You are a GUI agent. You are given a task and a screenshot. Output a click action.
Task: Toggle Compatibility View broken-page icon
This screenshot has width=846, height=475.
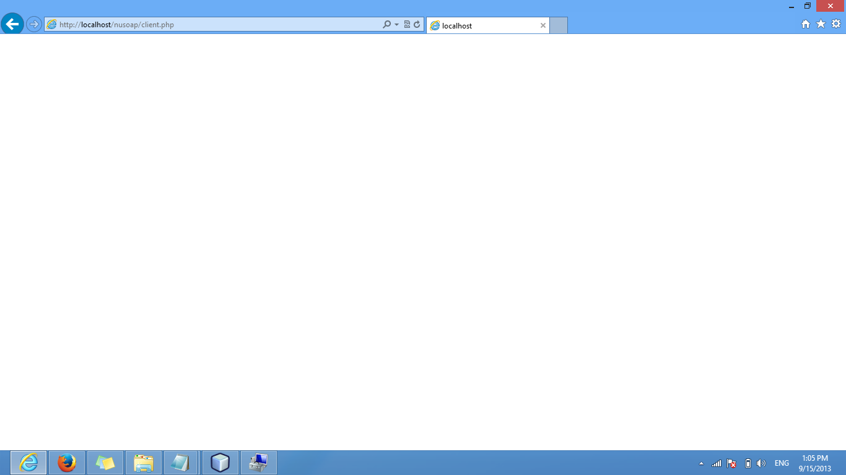pyautogui.click(x=407, y=25)
